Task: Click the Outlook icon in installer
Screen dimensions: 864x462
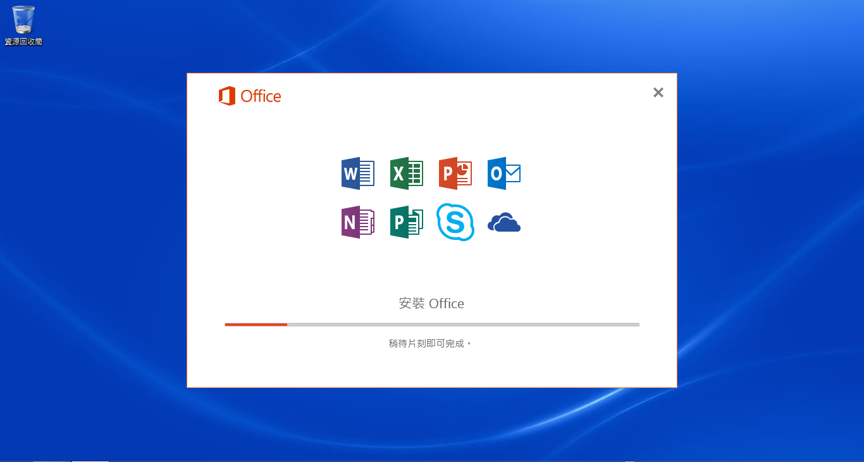Action: point(504,173)
